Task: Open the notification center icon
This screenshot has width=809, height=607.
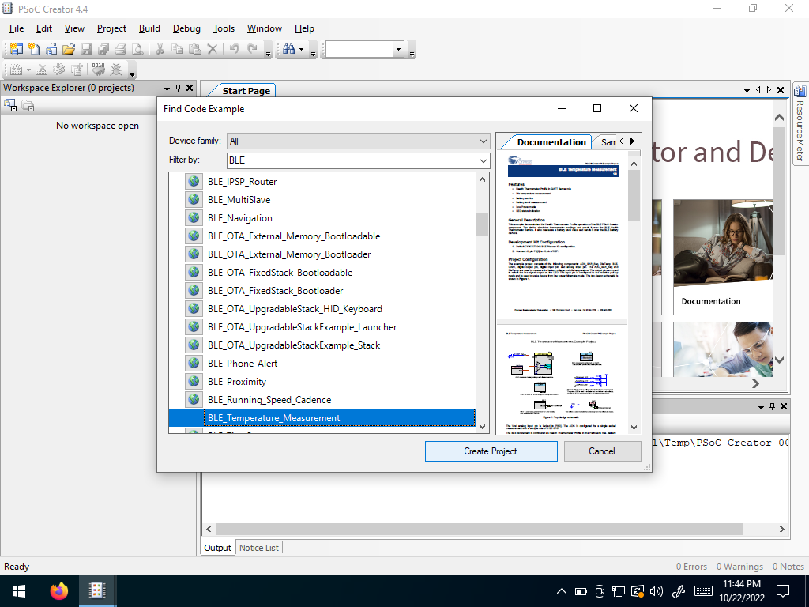Action: [x=783, y=591]
